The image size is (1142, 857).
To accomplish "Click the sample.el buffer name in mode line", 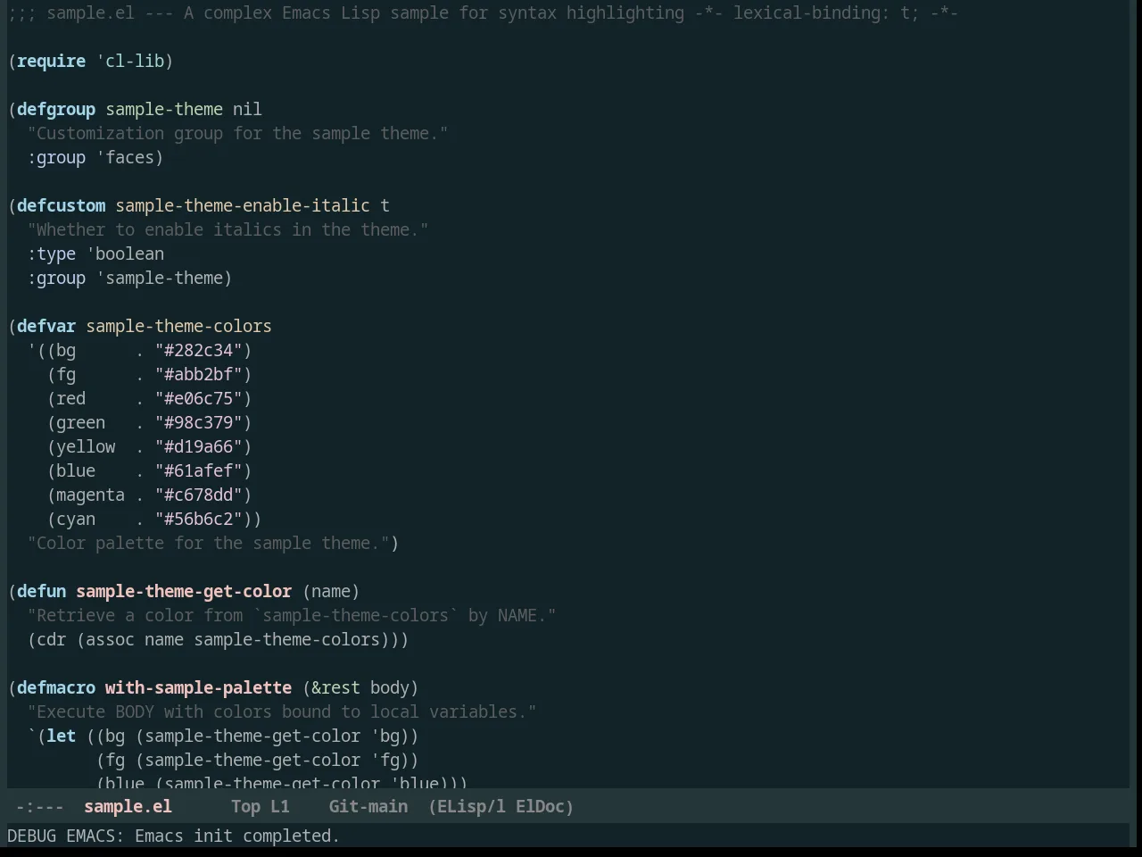I will pos(128,806).
